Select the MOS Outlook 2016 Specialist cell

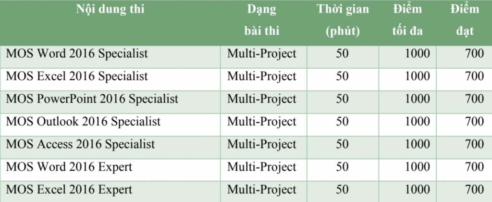[83, 122]
